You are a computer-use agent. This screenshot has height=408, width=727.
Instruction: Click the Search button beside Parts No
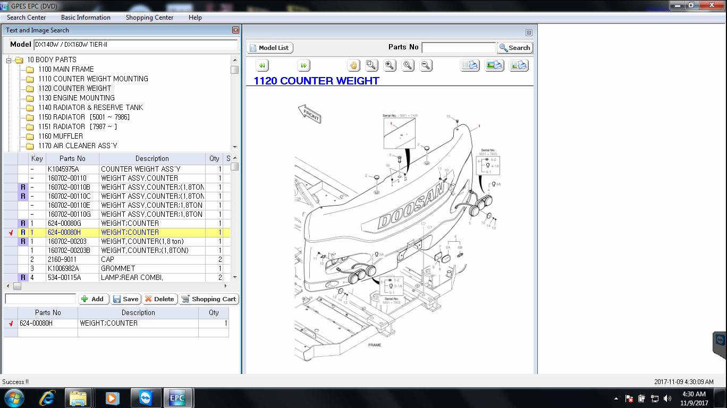pos(514,48)
